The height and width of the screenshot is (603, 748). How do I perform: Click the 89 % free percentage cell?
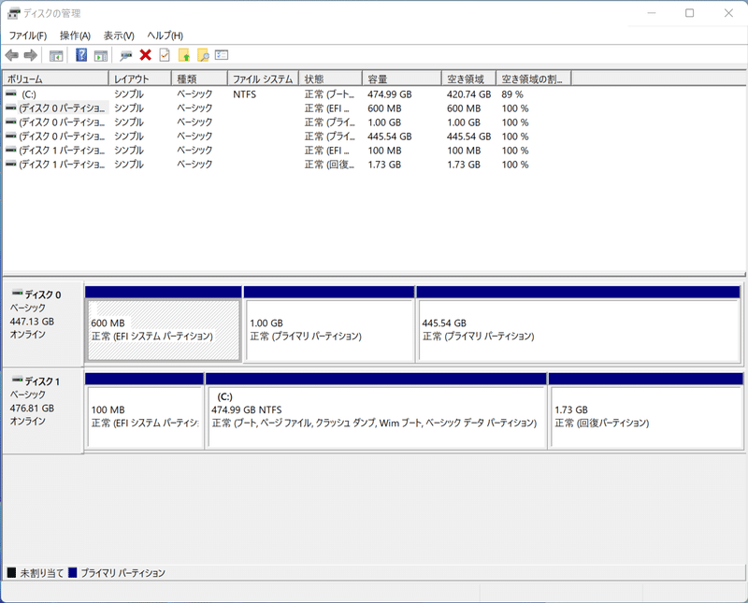point(512,94)
